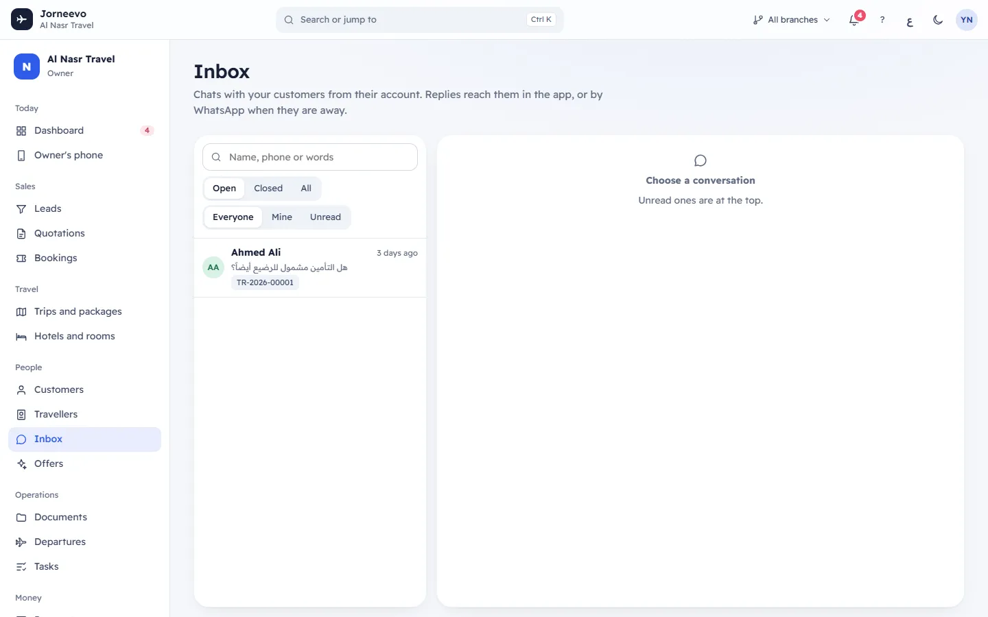Viewport: 988px width, 617px height.
Task: Click the Ctrl K shortcut badge
Action: coord(541,20)
